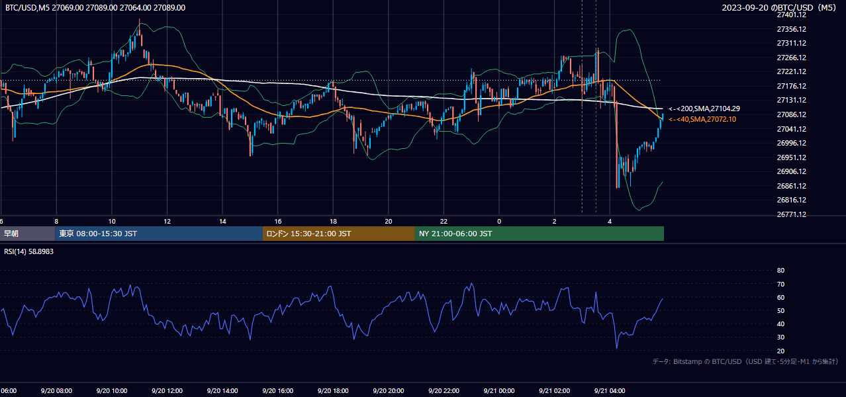Image resolution: width=846 pixels, height=397 pixels.
Task: Click price axis label 26996.12
Action: tap(791, 143)
